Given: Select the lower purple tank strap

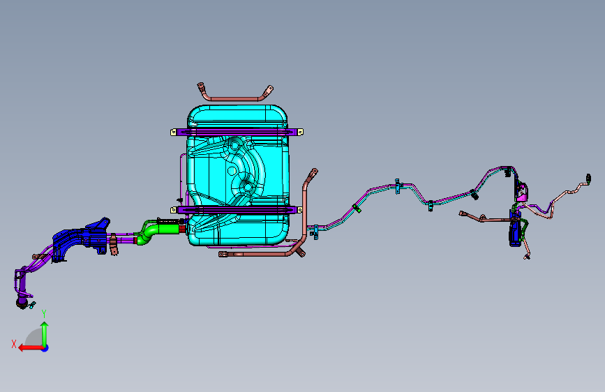Looking at the screenshot, I should pyautogui.click(x=237, y=210).
